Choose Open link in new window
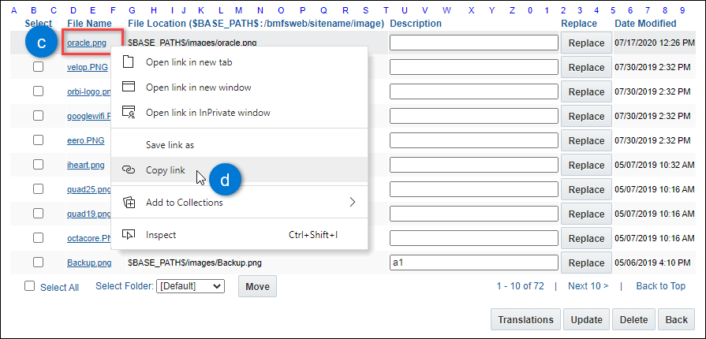Viewport: 706px width, 339px height. coord(240,88)
